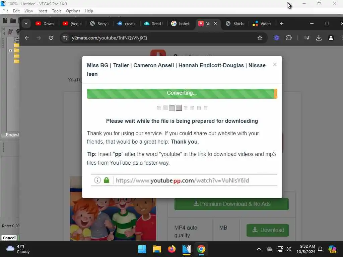Open File Explorer from the taskbar
Screen dimensions: 343x257
[x=157, y=249]
